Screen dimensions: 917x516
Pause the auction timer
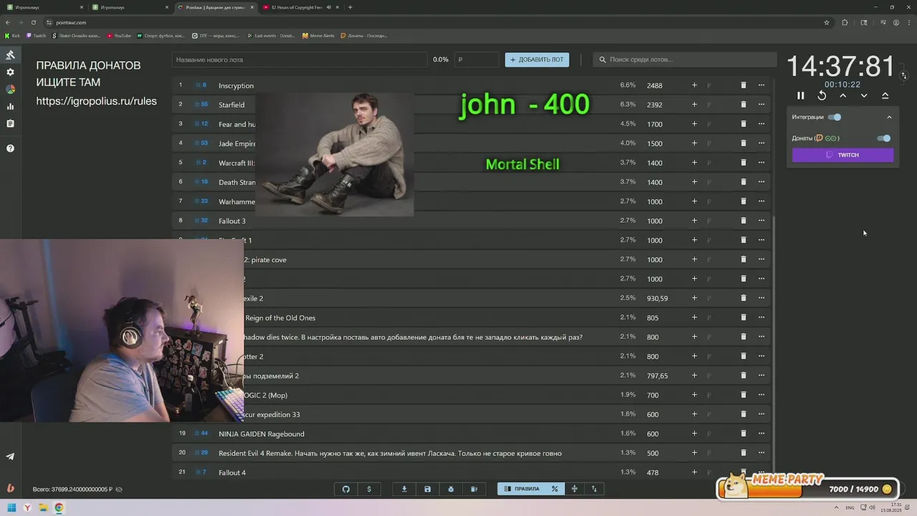(x=801, y=95)
